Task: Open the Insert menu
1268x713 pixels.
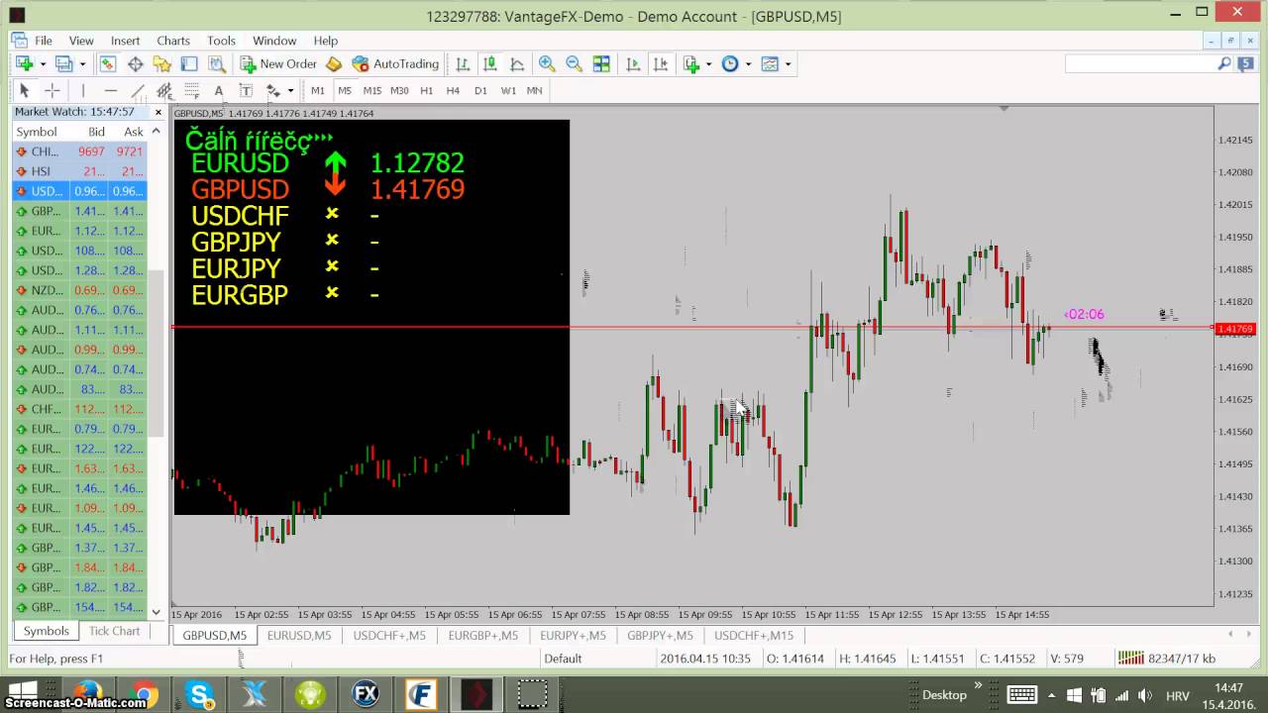Action: 125,41
